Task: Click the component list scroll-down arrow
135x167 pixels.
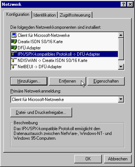Action: (x=121, y=67)
